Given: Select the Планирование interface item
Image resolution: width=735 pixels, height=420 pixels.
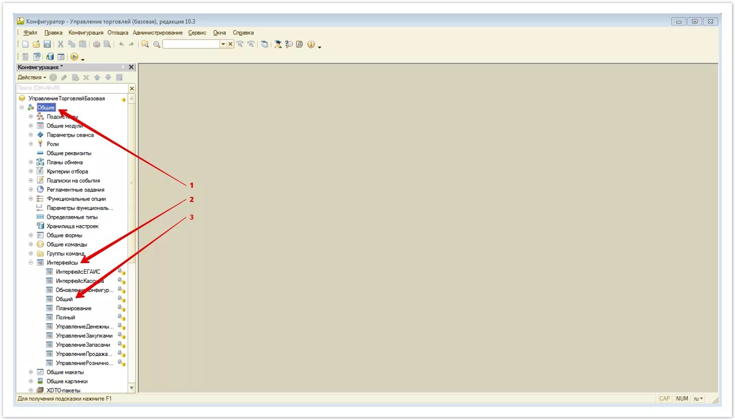Looking at the screenshot, I should [x=74, y=308].
